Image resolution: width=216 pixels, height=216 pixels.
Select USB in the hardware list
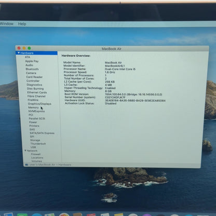[33, 147]
